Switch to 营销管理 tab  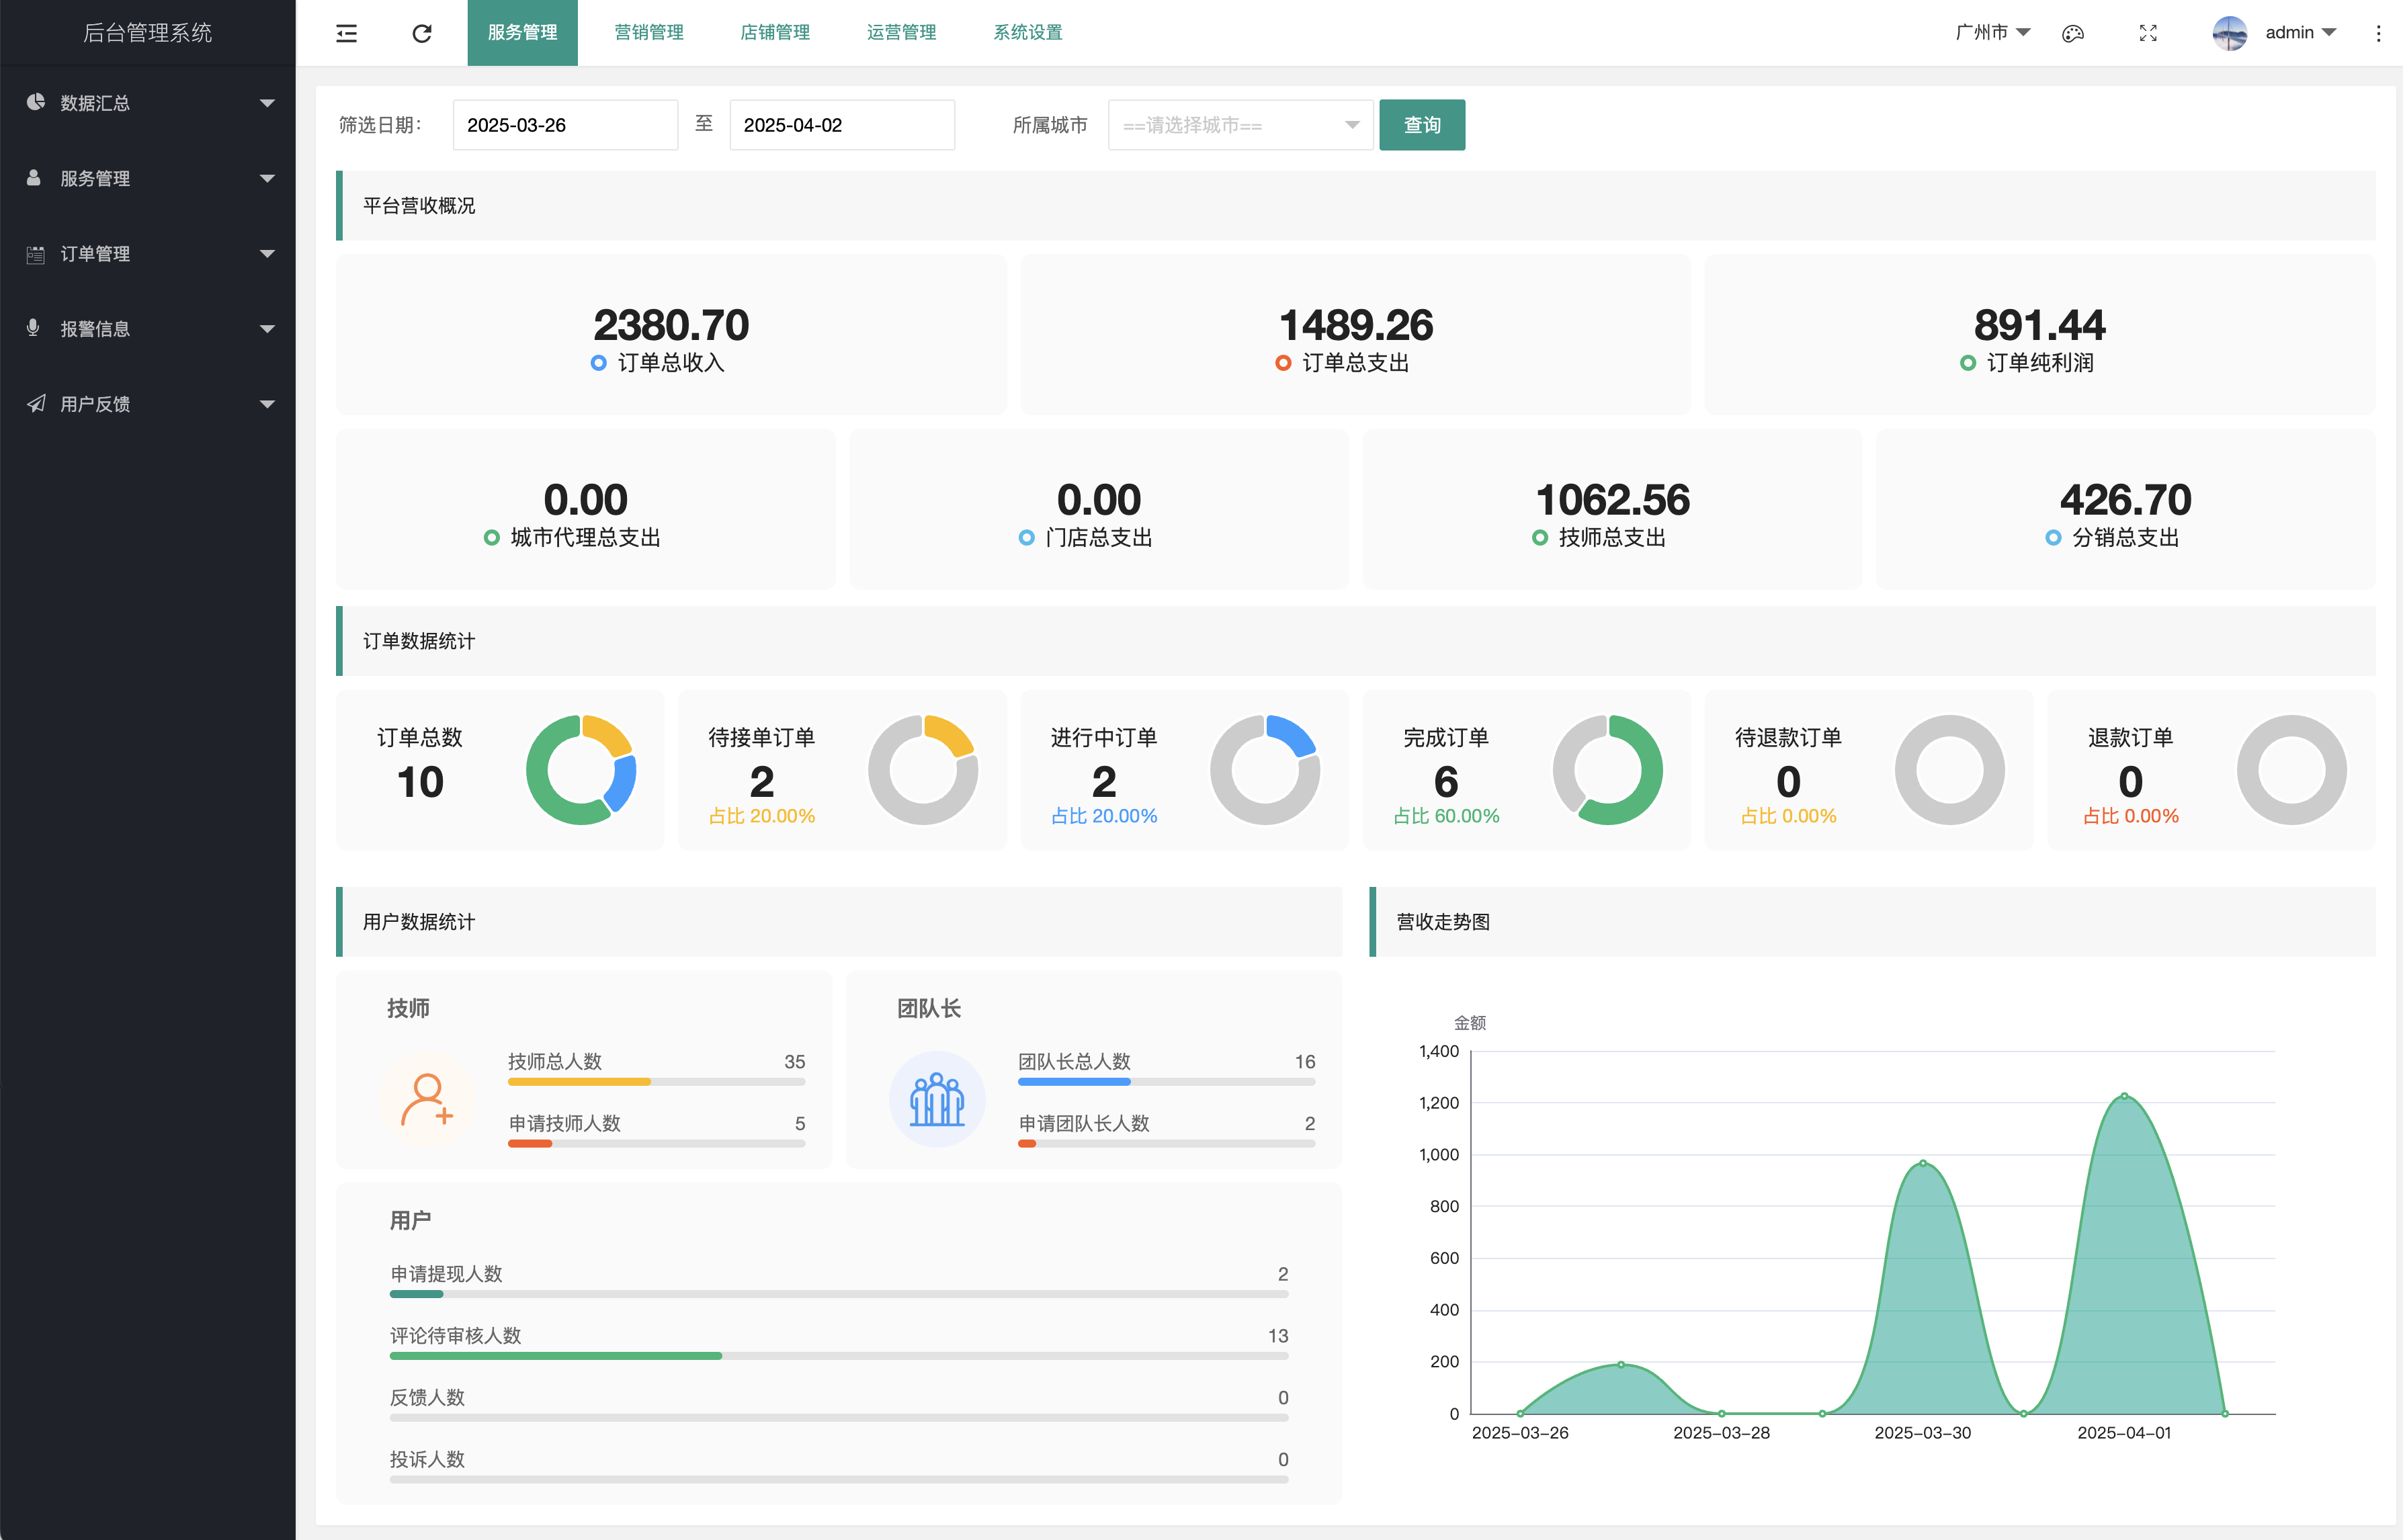pyautogui.click(x=649, y=33)
